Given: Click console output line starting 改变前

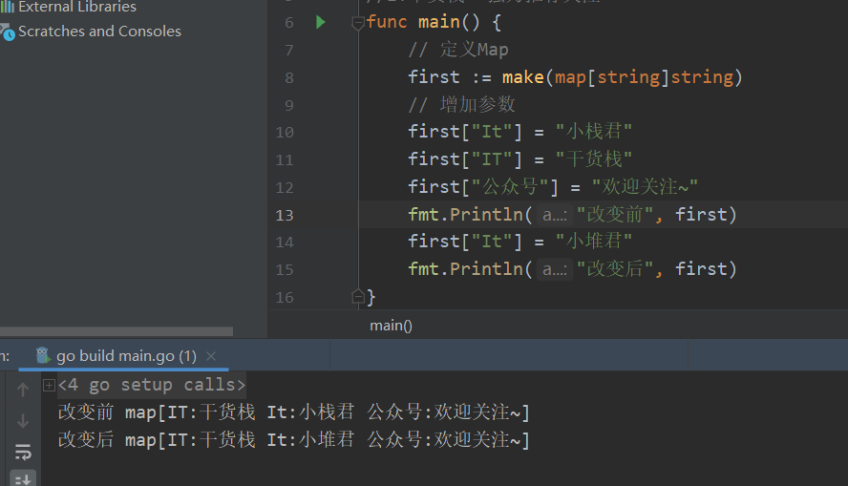Looking at the screenshot, I should pyautogui.click(x=294, y=412).
